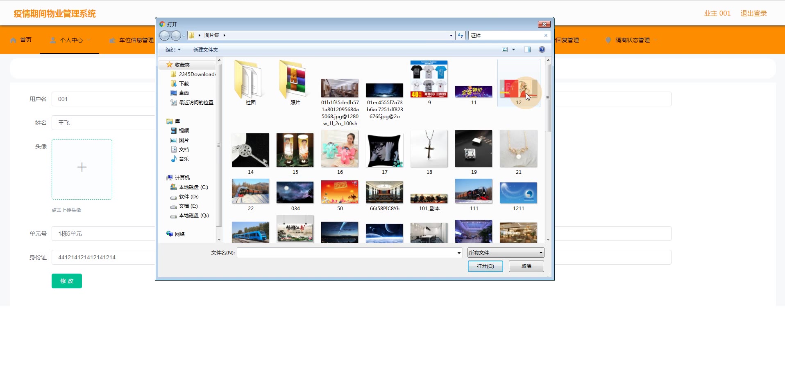
Task: Click the 打开(O) button
Action: pos(485,266)
